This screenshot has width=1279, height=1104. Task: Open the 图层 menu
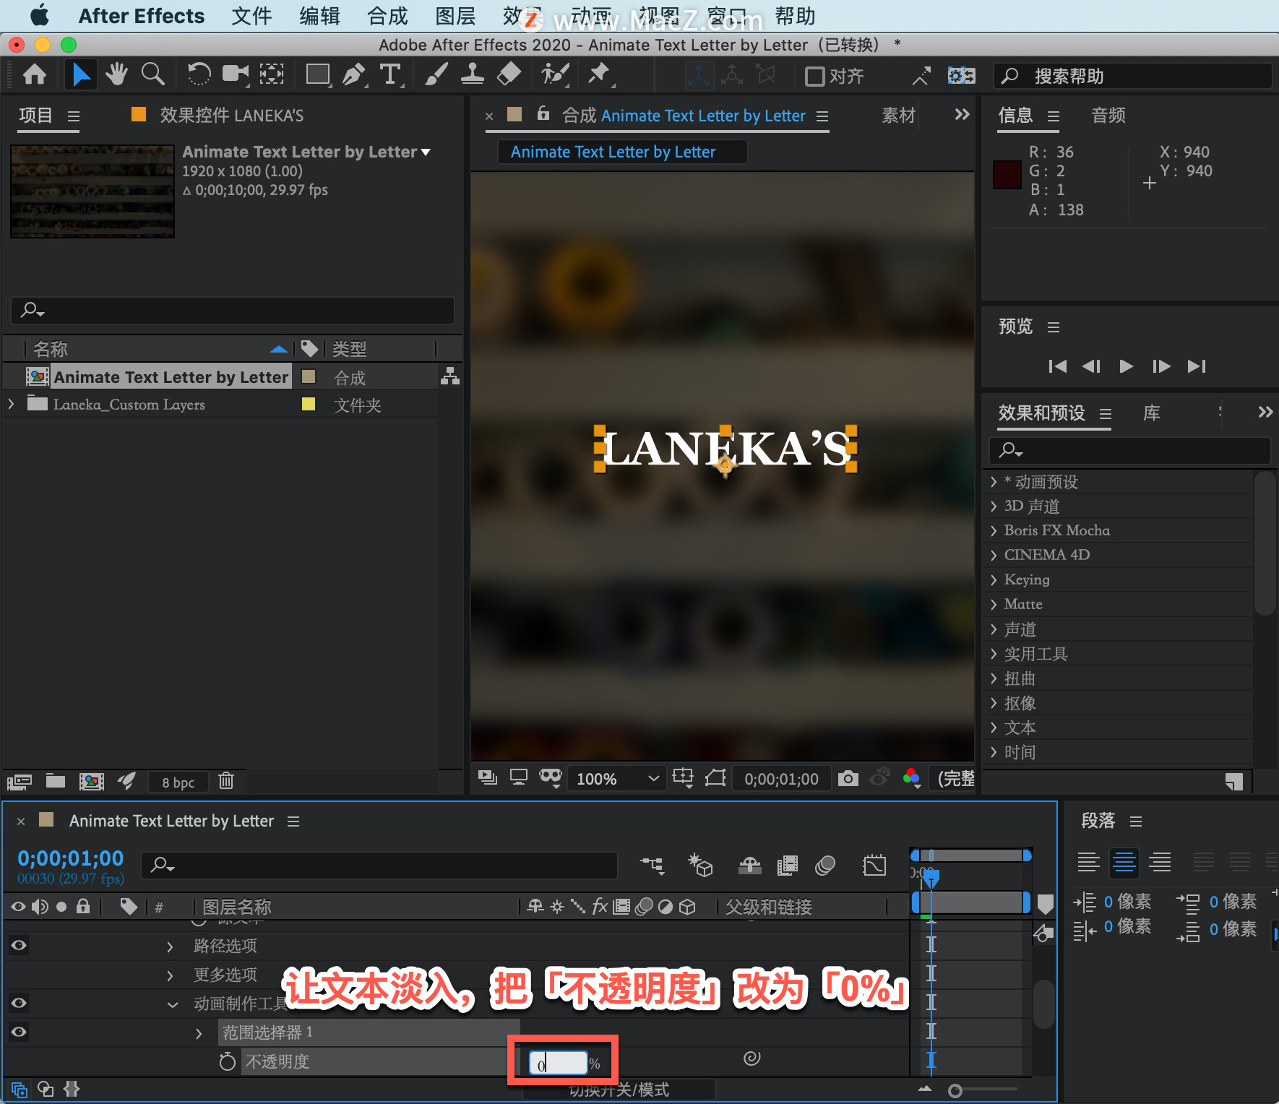455,16
